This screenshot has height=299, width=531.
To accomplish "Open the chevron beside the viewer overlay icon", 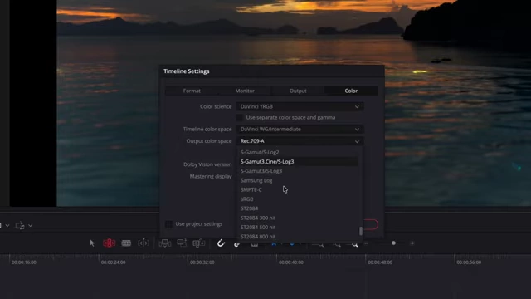I will pyautogui.click(x=31, y=225).
